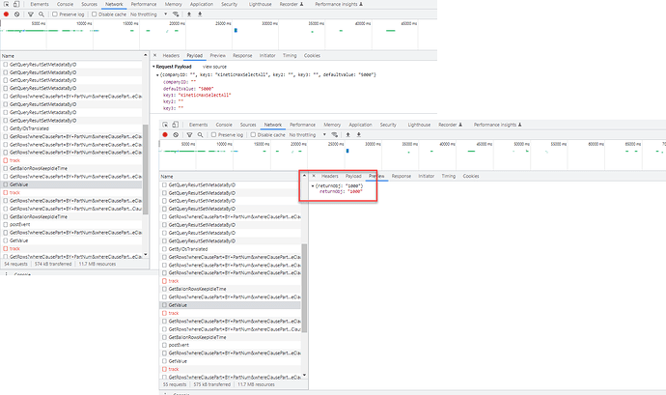Click the red record button in lower DevTools
This screenshot has width=666, height=395.
coord(165,135)
